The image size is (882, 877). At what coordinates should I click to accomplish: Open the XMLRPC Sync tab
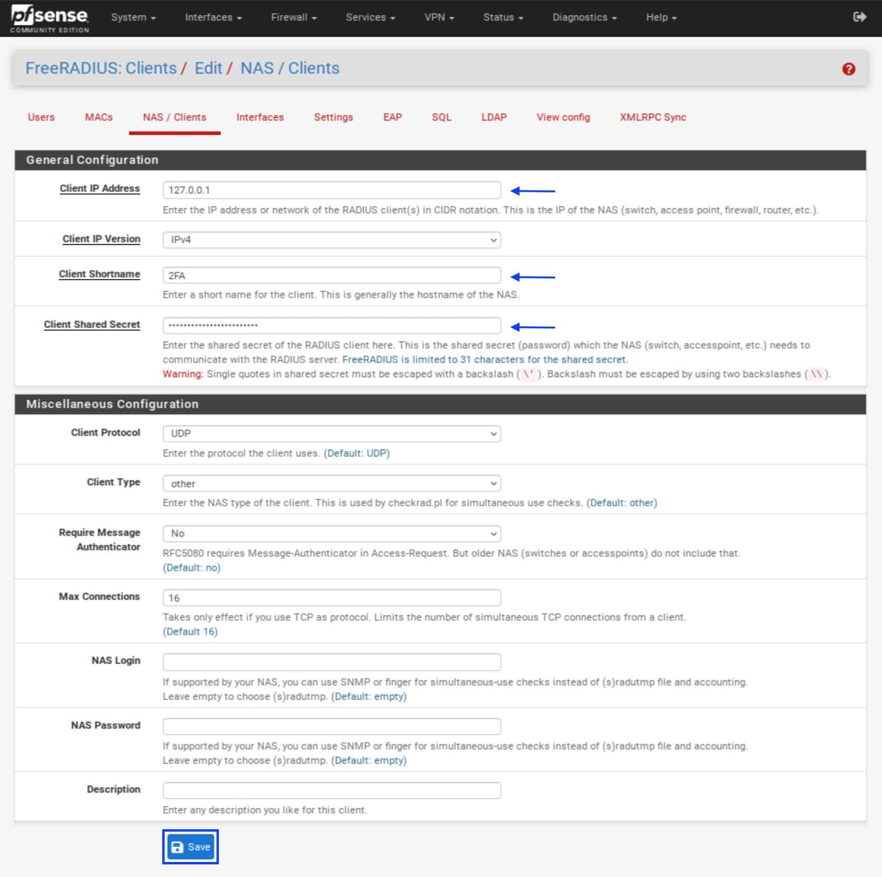(x=653, y=117)
